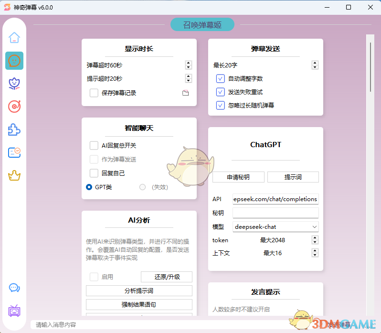This screenshot has width=381, height=333.
Task: Adjust 弹幕超时60秒 spinner arrows
Action: 188,65
